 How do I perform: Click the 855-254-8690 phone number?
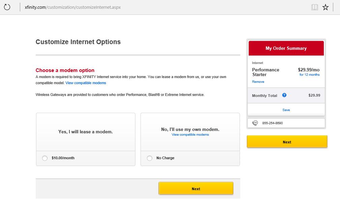tap(272, 123)
